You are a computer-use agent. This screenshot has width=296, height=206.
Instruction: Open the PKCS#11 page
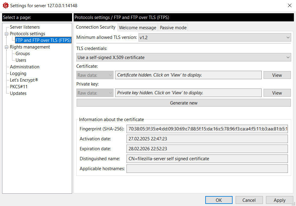click(19, 87)
